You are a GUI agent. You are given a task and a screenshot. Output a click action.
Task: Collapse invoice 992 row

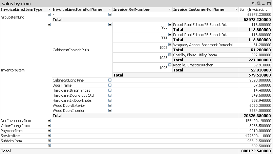click(170, 34)
